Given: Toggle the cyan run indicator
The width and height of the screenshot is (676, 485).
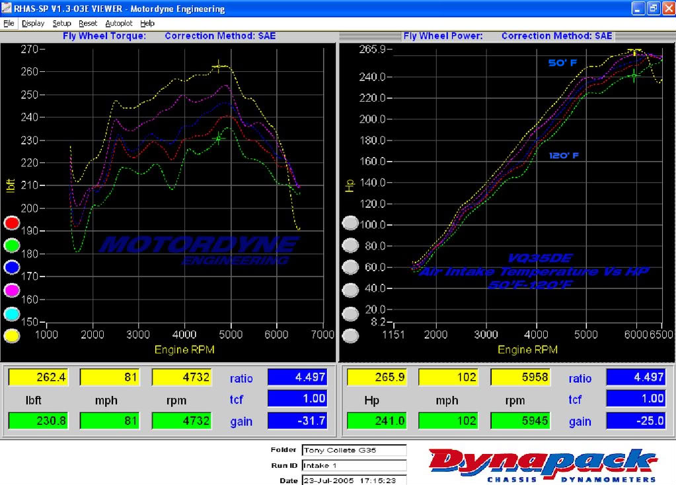Looking at the screenshot, I should point(12,313).
